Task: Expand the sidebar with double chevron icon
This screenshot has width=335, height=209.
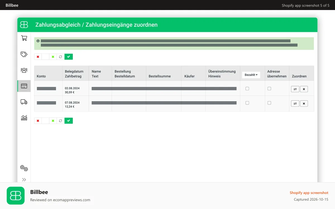Action: [24, 180]
